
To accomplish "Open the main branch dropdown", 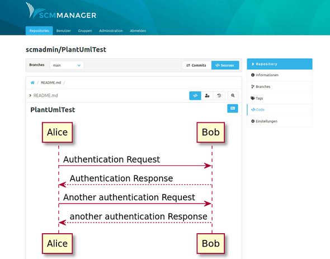I will tap(67, 65).
